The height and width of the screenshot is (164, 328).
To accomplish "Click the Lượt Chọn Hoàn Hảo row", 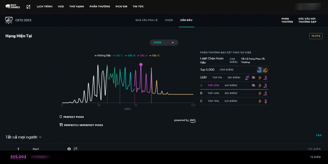I will 234,60.
